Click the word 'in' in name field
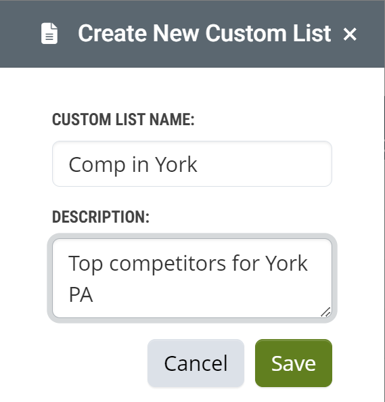This screenshot has height=402, width=385. coord(140,164)
